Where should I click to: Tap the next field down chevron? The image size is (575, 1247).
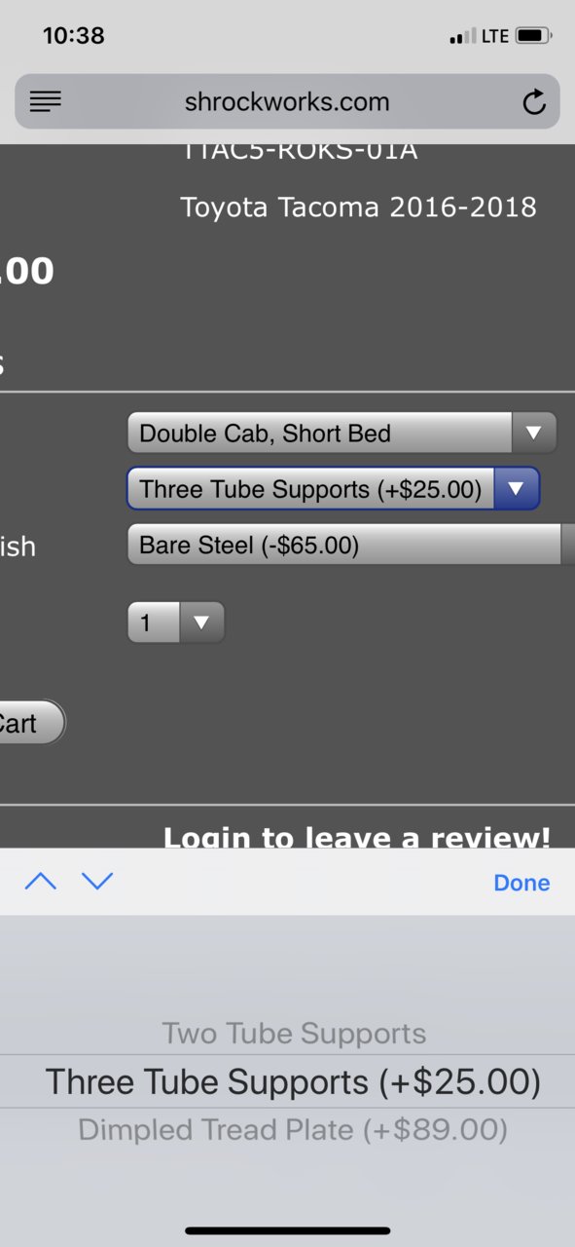[97, 882]
